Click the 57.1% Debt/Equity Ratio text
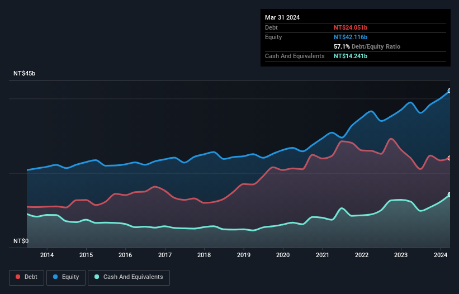This screenshot has height=294, width=459. [367, 46]
